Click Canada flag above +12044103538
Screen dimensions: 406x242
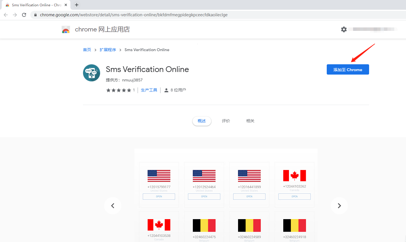tap(159, 225)
